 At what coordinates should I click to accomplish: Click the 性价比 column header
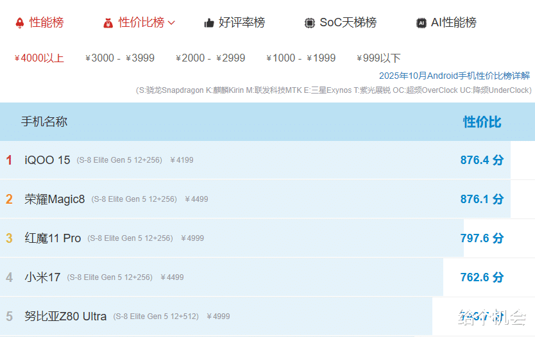pos(482,122)
